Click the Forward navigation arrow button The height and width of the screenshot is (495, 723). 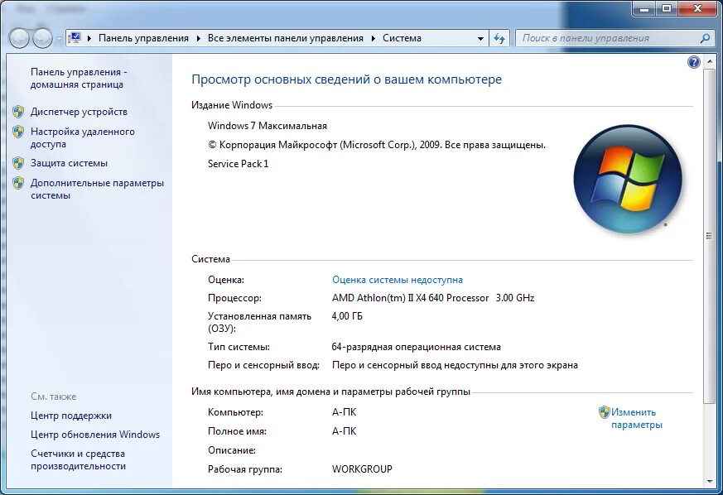pyautogui.click(x=42, y=38)
